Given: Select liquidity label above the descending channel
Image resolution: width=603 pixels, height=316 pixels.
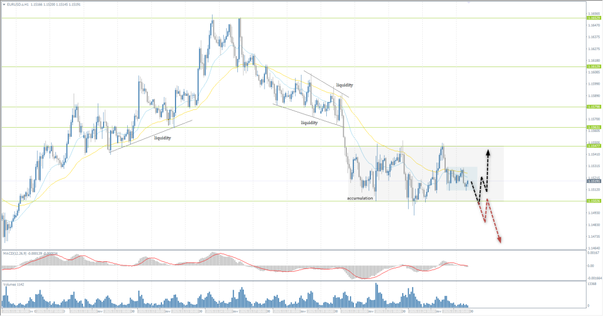Looking at the screenshot, I should 344,85.
